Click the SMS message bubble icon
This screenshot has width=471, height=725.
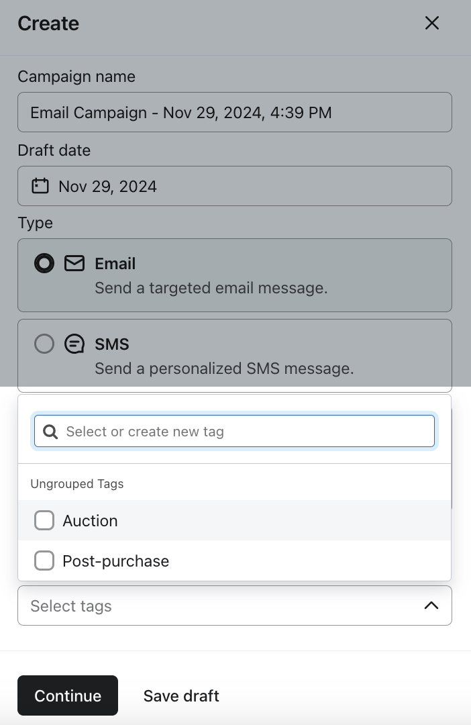click(x=74, y=344)
